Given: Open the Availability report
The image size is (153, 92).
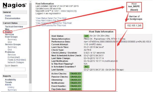Looking at the screenshot, I should pyautogui.click(x=10, y=80).
